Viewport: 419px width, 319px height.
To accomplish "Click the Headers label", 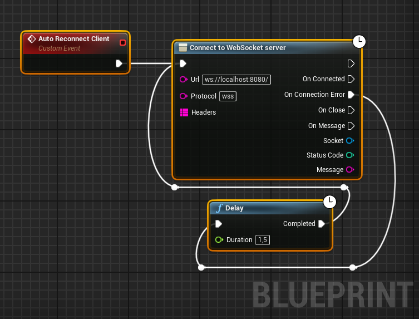I will (x=204, y=112).
